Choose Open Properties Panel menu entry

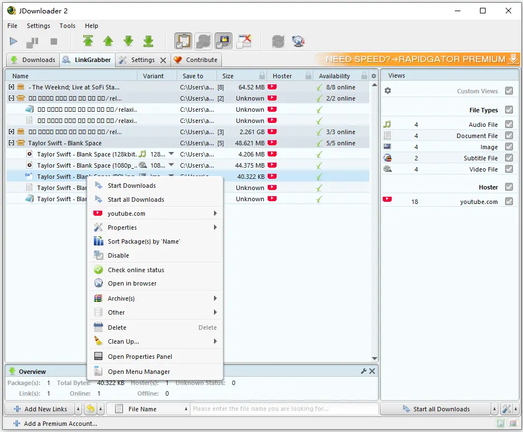(155, 357)
